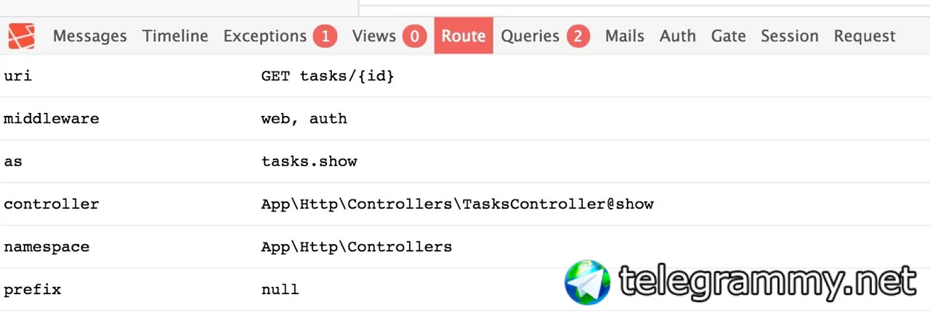Viewport: 930px width, 326px height.
Task: Select the active Route tab
Action: click(464, 36)
